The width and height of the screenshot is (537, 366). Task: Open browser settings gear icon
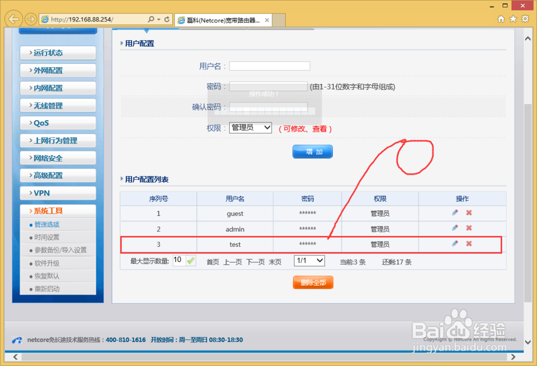tap(525, 19)
